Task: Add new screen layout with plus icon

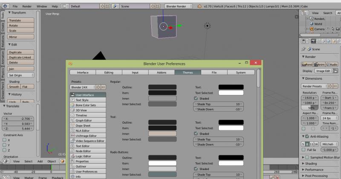Action: [x=102, y=6]
